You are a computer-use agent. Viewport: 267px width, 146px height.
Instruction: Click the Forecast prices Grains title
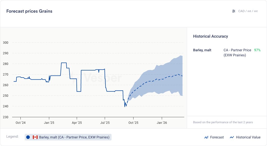pos(29,11)
